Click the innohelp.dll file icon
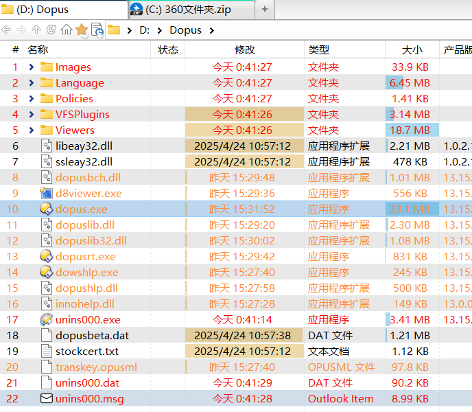472x412 pixels. (47, 304)
